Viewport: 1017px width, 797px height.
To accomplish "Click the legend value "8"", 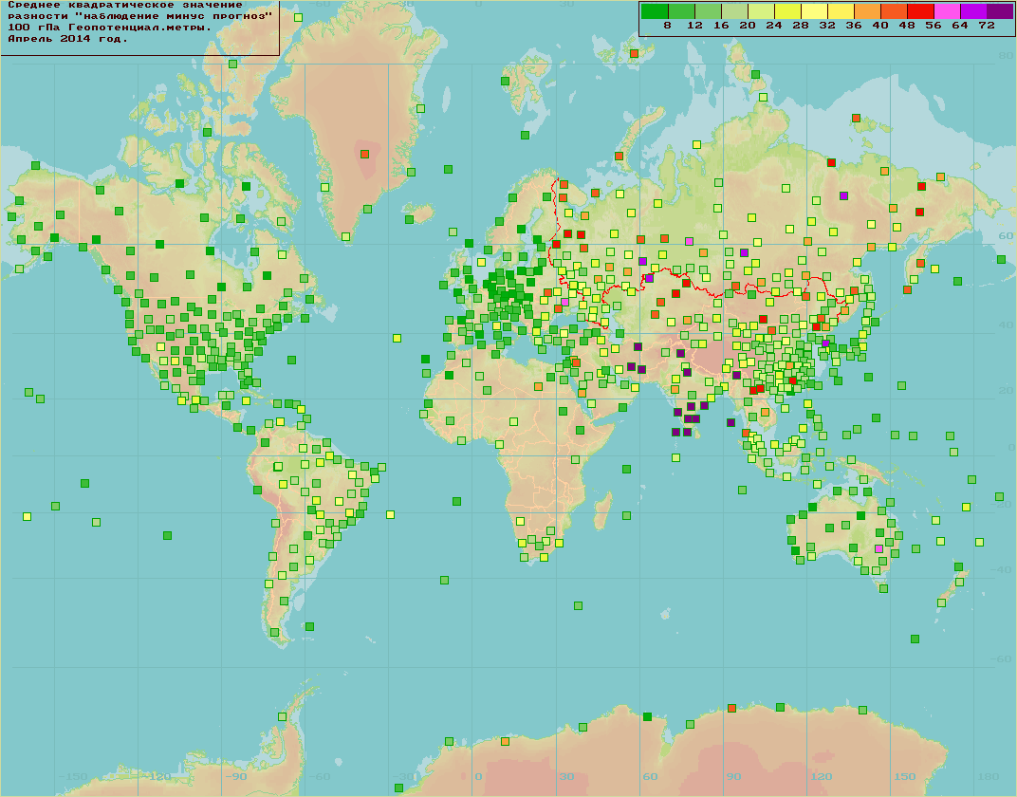I will pyautogui.click(x=668, y=26).
